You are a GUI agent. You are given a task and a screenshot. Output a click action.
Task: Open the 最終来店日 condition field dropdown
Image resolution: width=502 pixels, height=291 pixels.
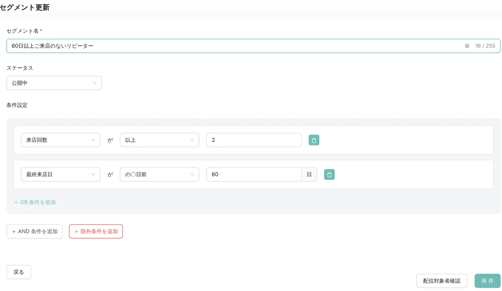click(61, 175)
